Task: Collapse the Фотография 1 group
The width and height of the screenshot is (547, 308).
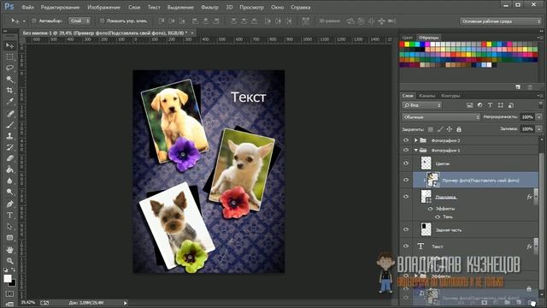Action: [x=416, y=151]
